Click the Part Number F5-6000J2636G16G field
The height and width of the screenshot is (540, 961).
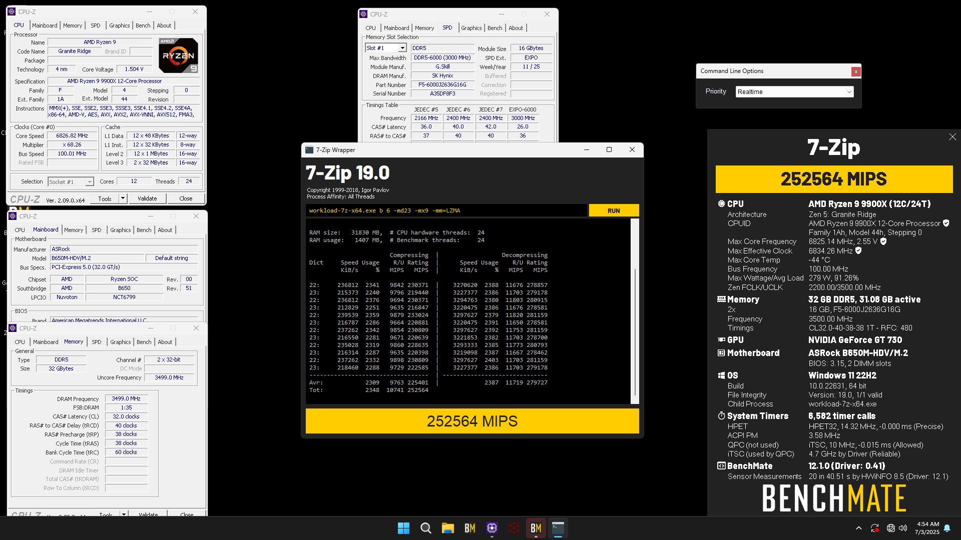click(x=442, y=85)
